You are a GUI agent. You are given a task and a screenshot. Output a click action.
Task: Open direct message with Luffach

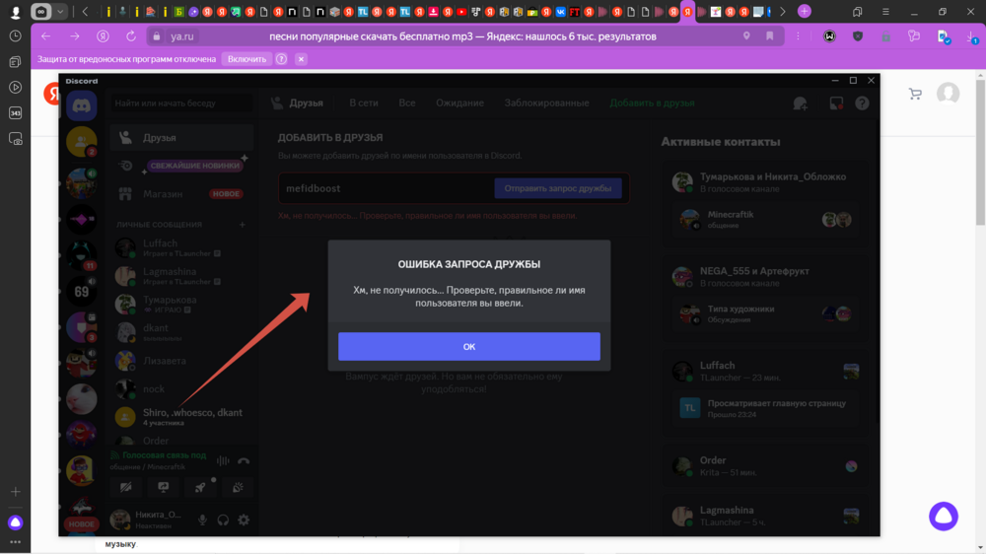[x=182, y=247]
